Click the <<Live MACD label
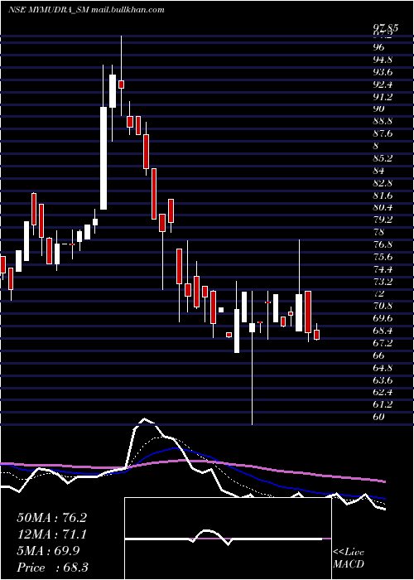Screen dimensions: 414x580 click(x=349, y=558)
